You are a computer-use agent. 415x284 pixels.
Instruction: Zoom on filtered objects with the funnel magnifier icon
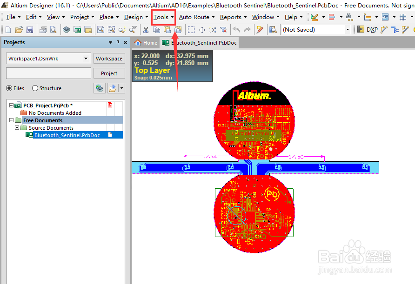[x=133, y=30]
